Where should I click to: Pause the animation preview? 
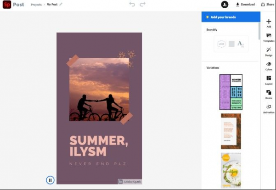pyautogui.click(x=50, y=180)
